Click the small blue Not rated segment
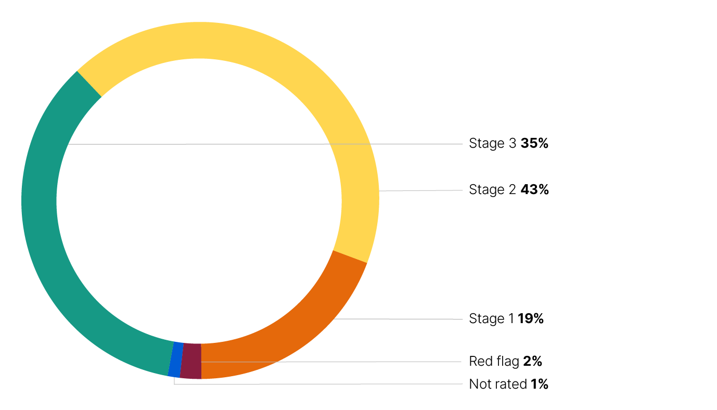The height and width of the screenshot is (410, 717). 175,359
